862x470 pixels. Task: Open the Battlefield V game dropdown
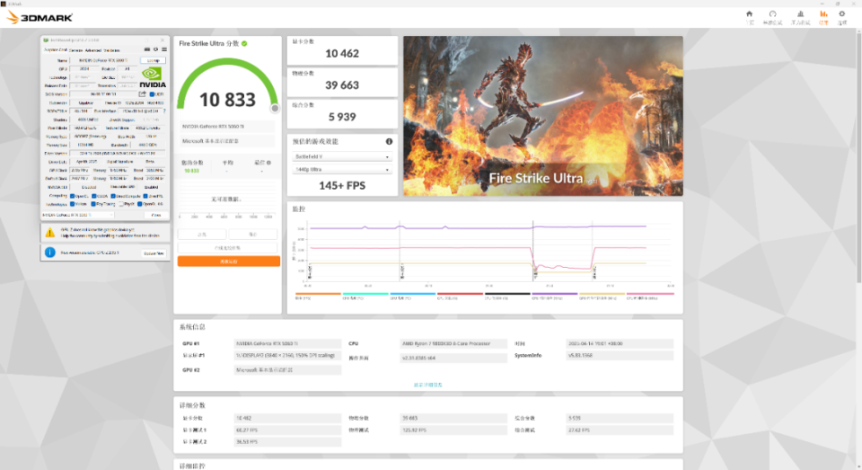341,157
